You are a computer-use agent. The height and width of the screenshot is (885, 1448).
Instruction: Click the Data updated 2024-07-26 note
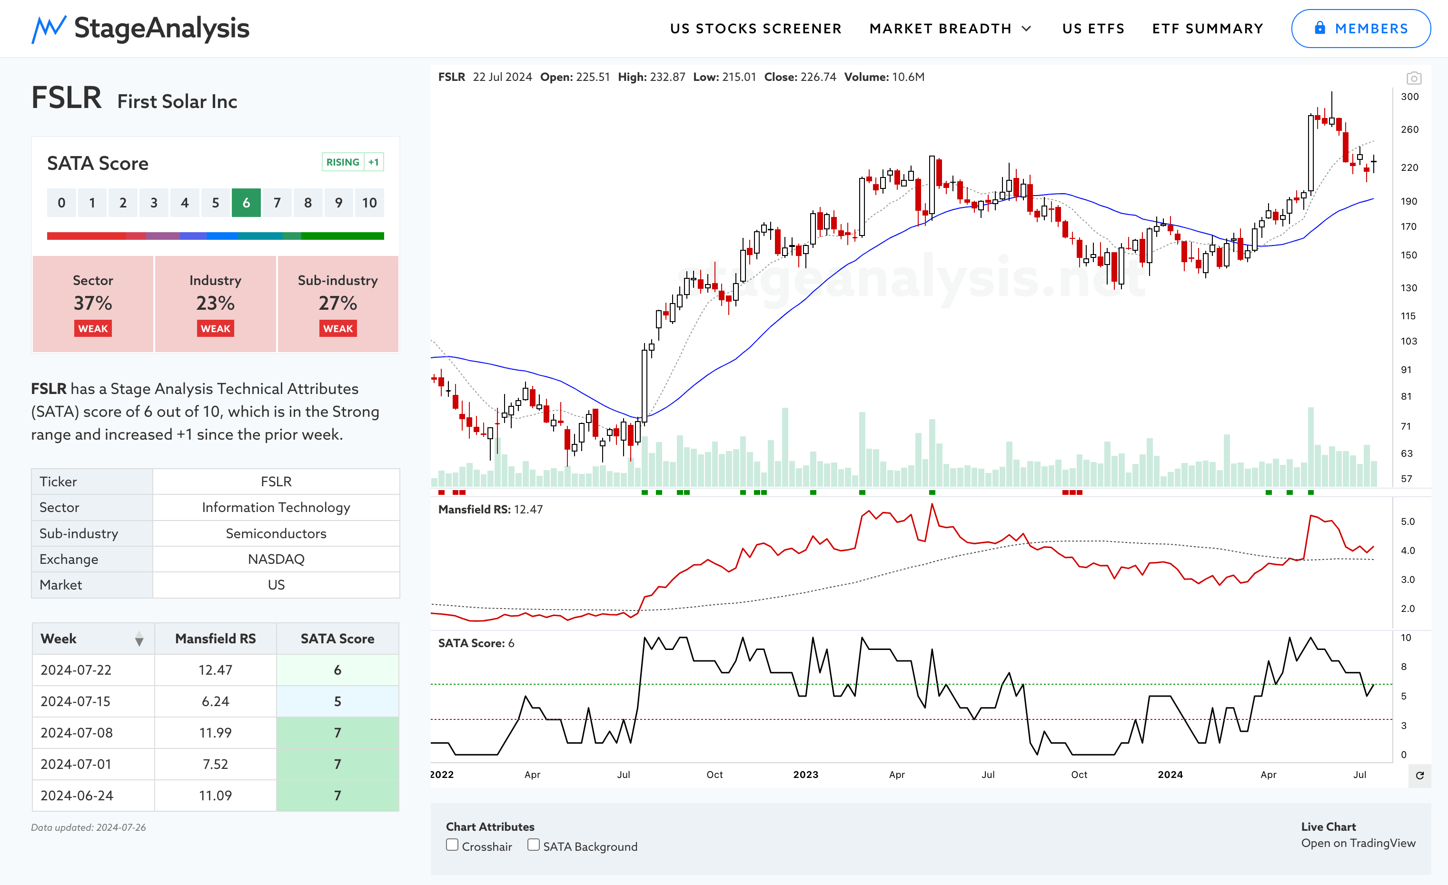(89, 827)
